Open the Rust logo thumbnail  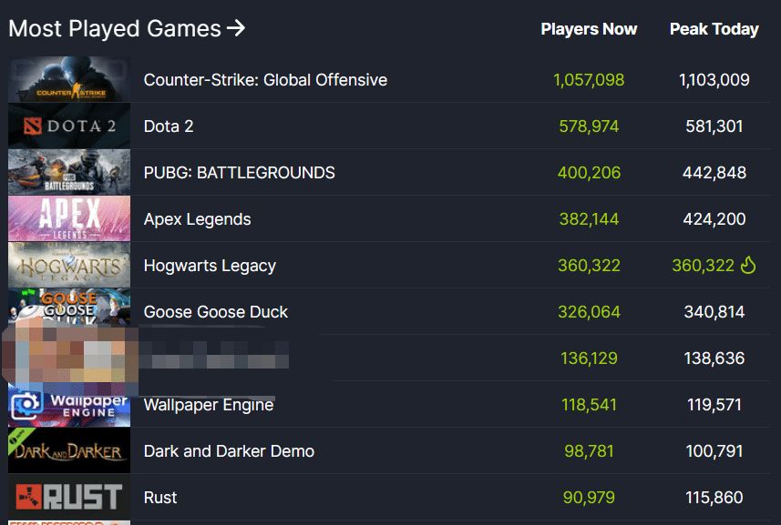(69, 497)
